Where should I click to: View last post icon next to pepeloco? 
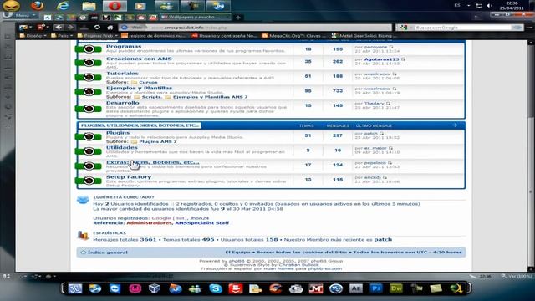click(x=390, y=163)
